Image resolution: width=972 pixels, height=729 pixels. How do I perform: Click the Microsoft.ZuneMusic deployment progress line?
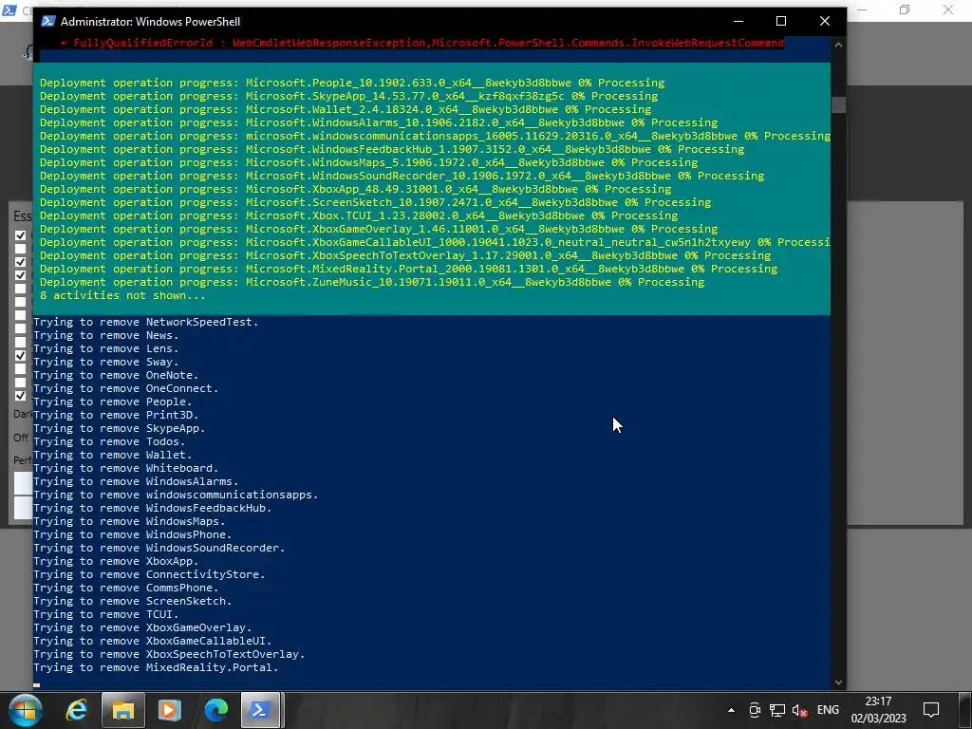click(x=372, y=282)
